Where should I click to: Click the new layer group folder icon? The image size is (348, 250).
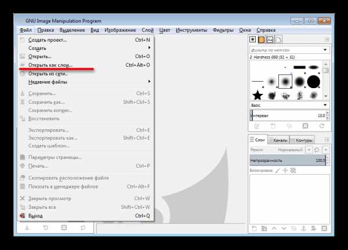pyautogui.click(x=264, y=228)
